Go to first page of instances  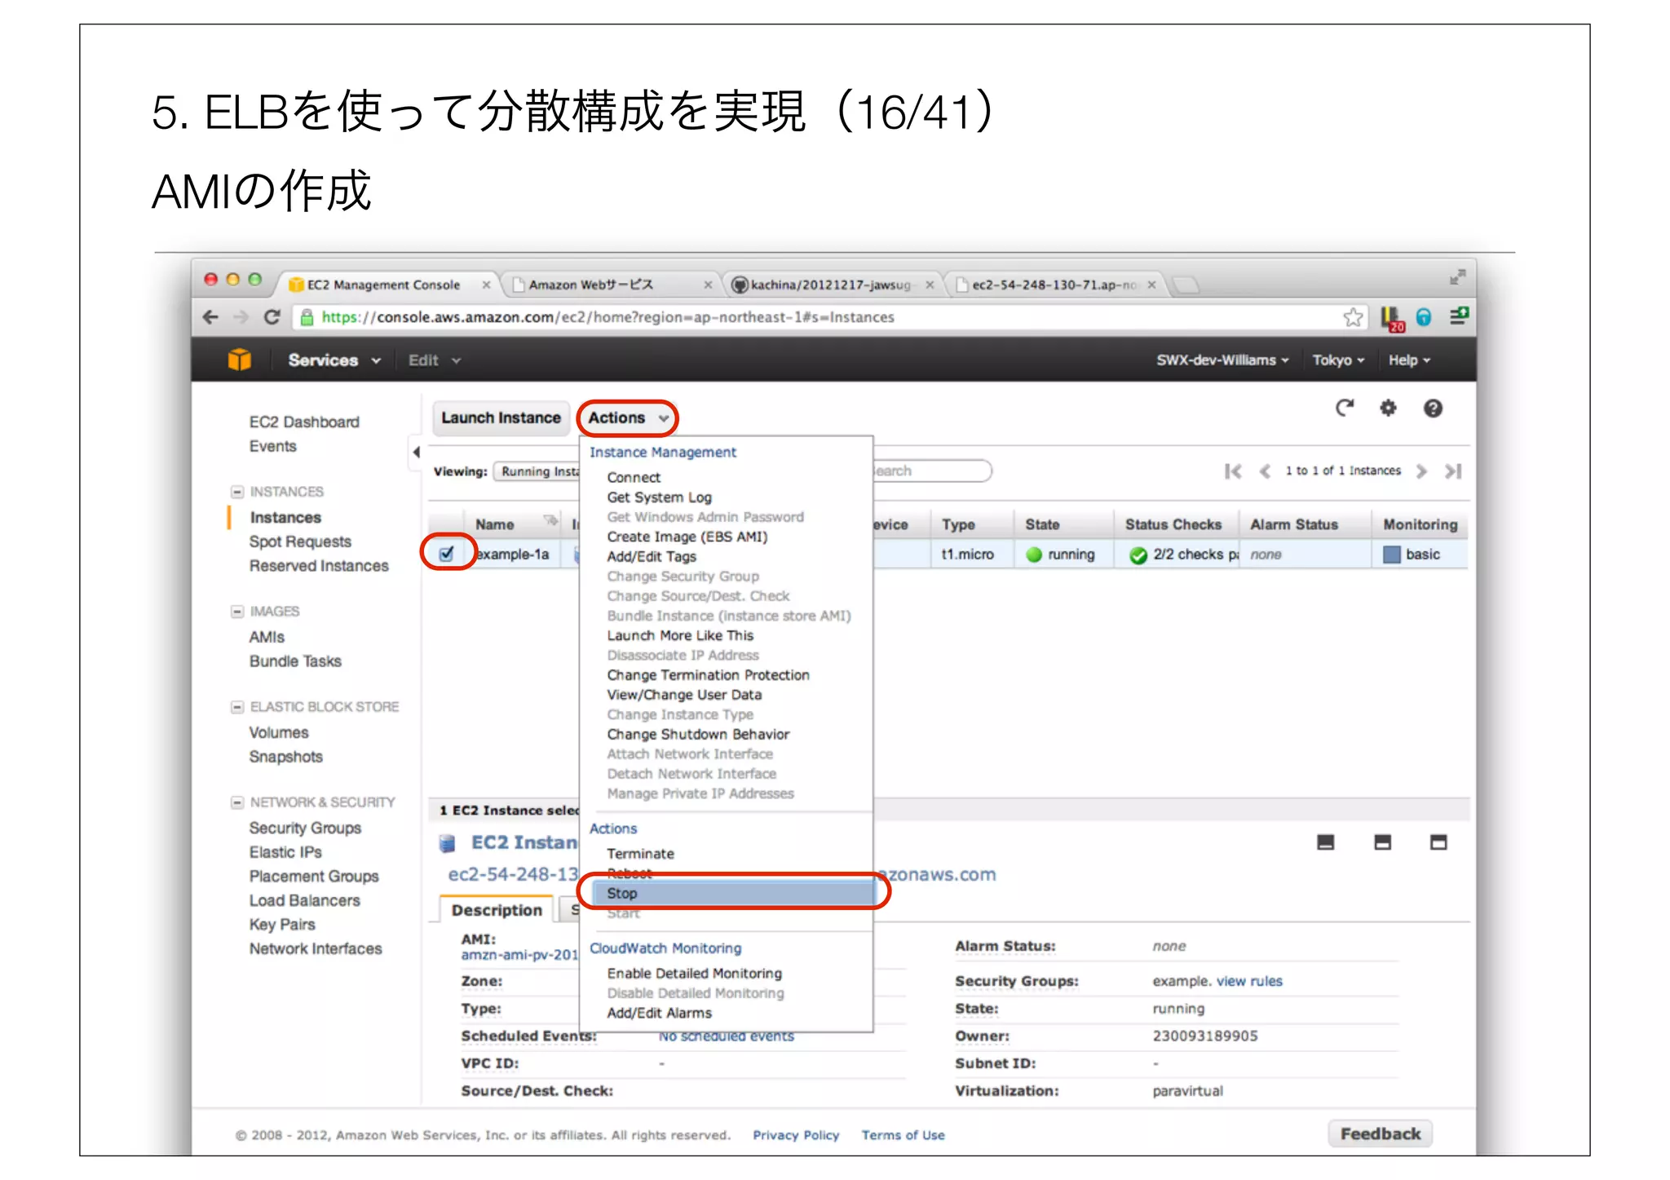click(1233, 471)
